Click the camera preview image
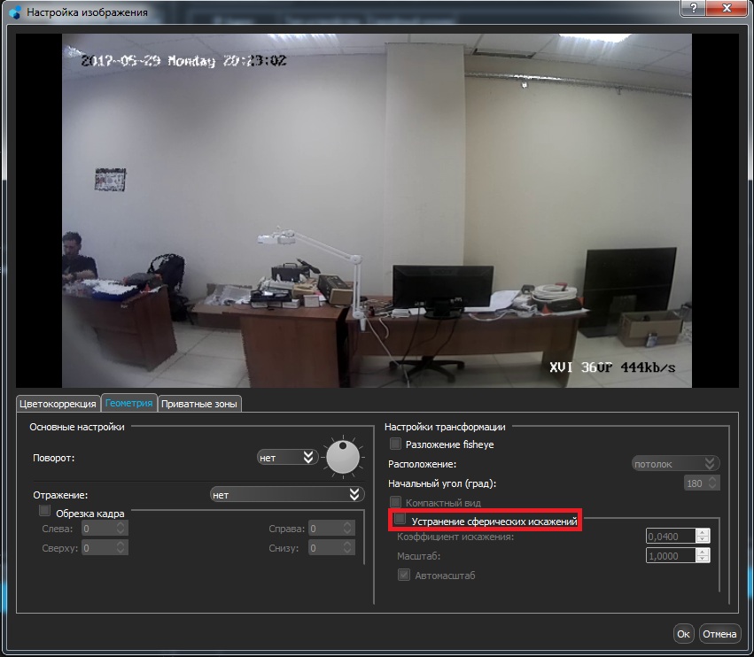Image resolution: width=754 pixels, height=657 pixels. click(376, 210)
